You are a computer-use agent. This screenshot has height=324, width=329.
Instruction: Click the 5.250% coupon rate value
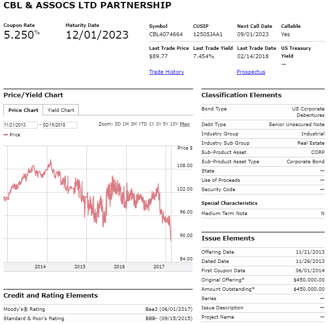22,35
